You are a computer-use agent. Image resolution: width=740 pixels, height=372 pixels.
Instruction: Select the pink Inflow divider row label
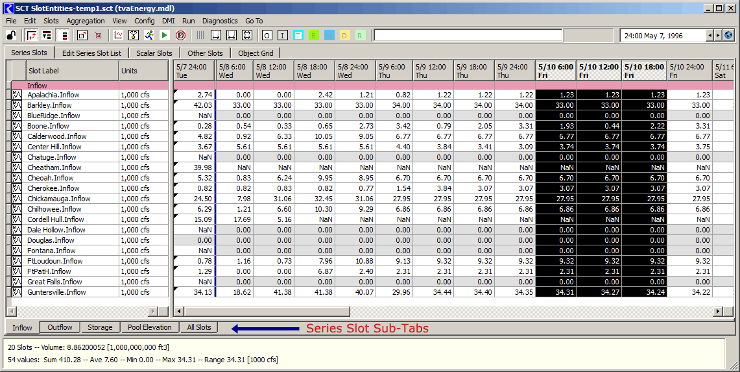[37, 86]
